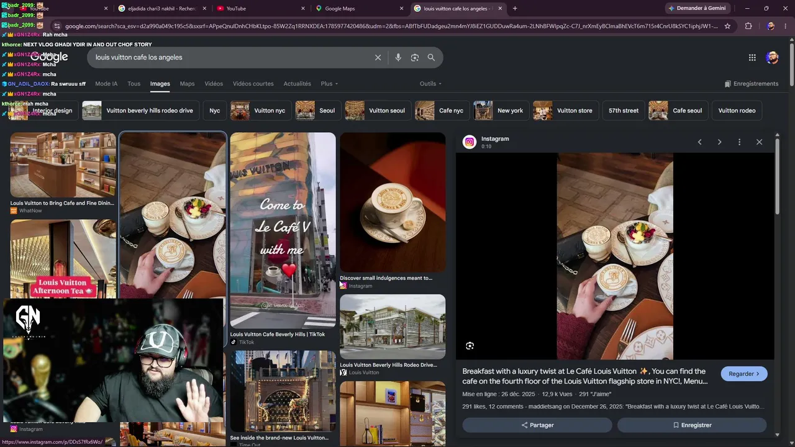
Task: Choose the 'Cafe nyc' filter chip
Action: point(442,111)
